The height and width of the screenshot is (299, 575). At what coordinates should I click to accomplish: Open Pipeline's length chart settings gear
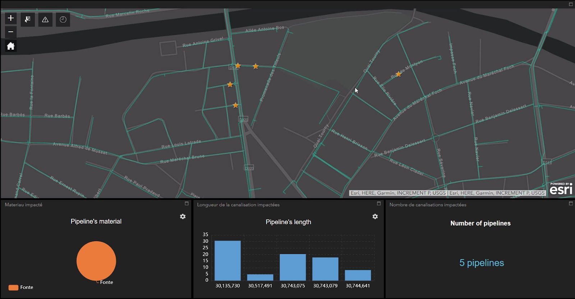click(375, 216)
